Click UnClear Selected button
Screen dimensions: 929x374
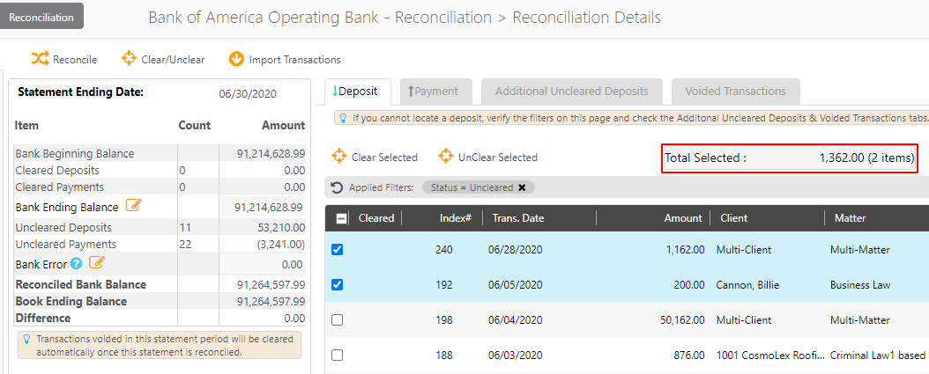click(x=487, y=158)
